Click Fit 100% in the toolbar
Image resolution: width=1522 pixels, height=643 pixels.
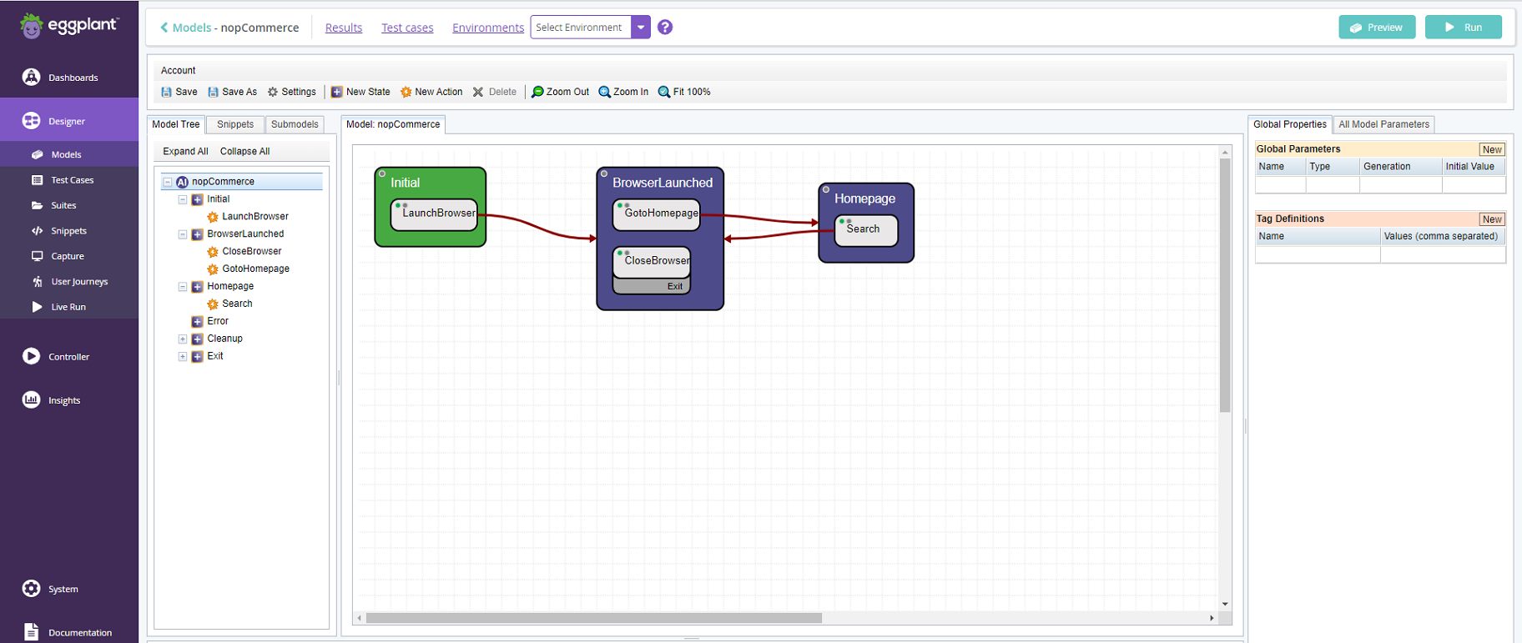tap(684, 92)
